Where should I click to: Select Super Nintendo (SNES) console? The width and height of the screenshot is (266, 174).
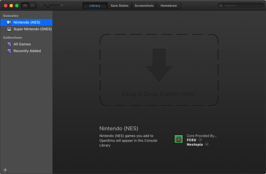pos(26,29)
